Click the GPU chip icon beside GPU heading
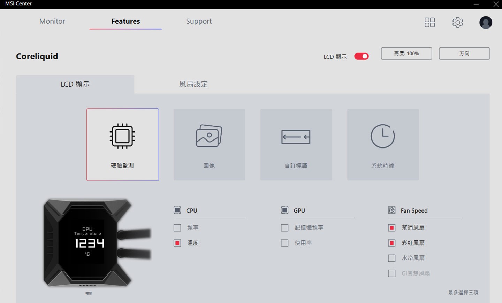The image size is (502, 303). click(x=285, y=210)
